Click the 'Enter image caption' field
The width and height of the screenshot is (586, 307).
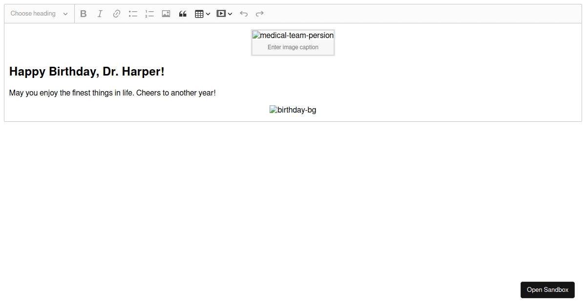coord(293,47)
